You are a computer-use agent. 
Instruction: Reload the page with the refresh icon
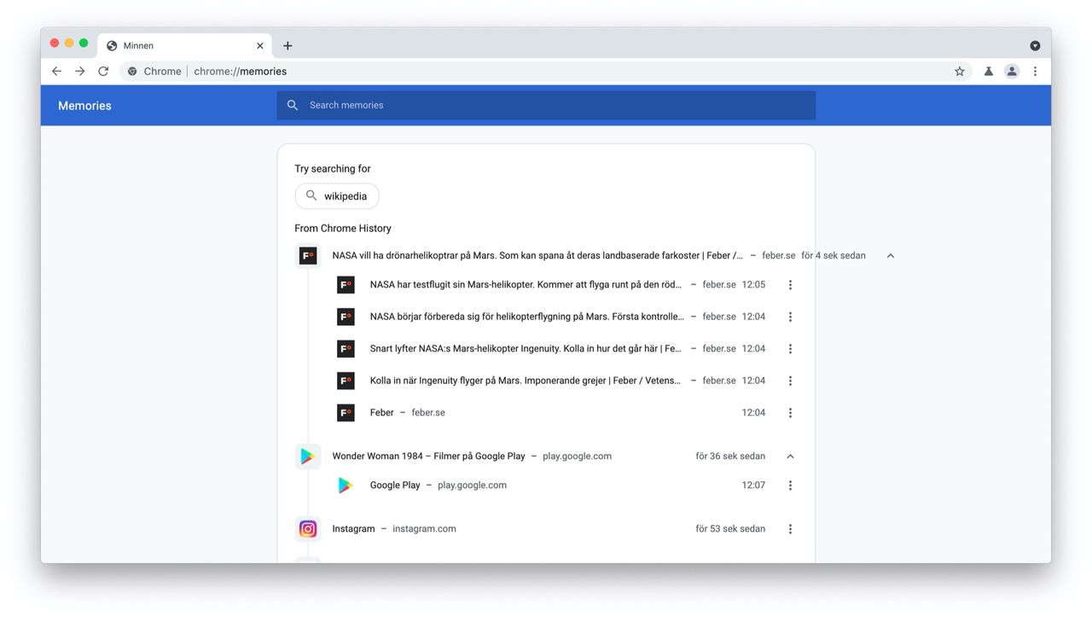[103, 72]
